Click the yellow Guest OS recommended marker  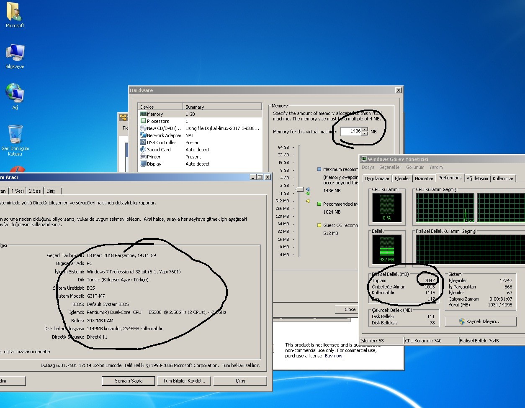319,225
